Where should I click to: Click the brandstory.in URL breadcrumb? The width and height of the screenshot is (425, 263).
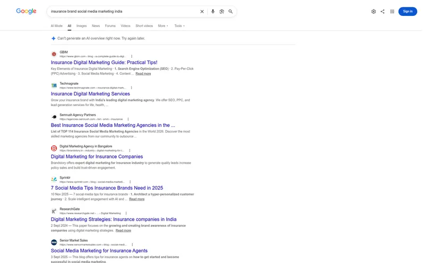(91, 151)
